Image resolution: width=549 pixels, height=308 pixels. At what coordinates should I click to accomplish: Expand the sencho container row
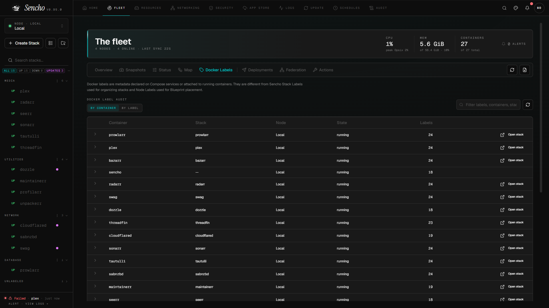coord(95,172)
